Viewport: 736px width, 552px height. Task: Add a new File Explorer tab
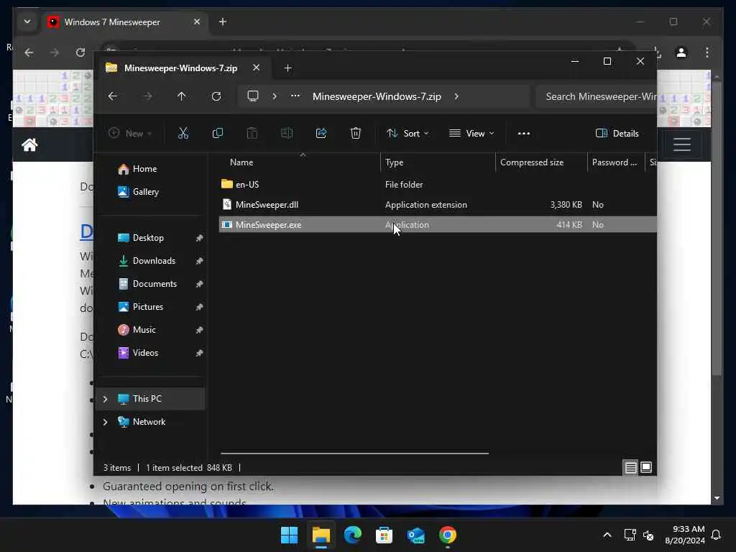coord(287,68)
